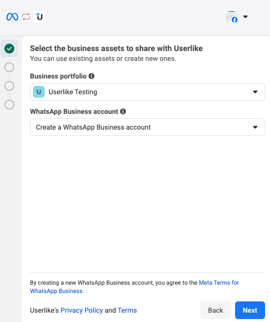Click the blue Next button
Image resolution: width=270 pixels, height=322 pixels.
click(x=250, y=310)
